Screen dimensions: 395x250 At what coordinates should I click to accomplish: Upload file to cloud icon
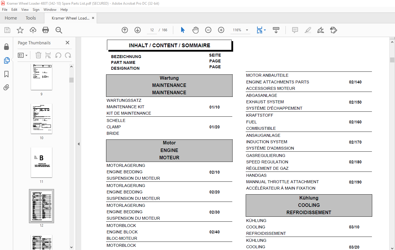[33, 30]
